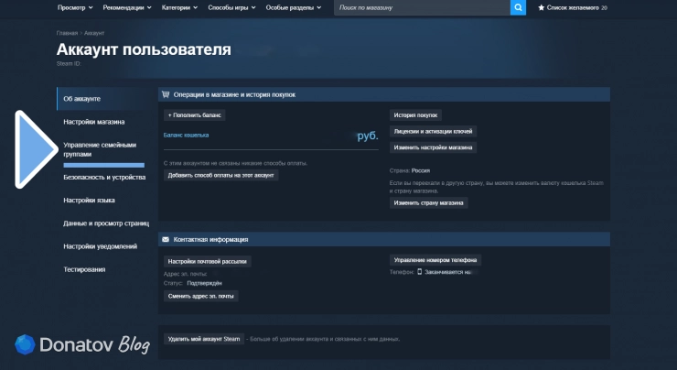Click Добавить способ оплаты на этот аккаунт
677x370 pixels.
coord(221,175)
